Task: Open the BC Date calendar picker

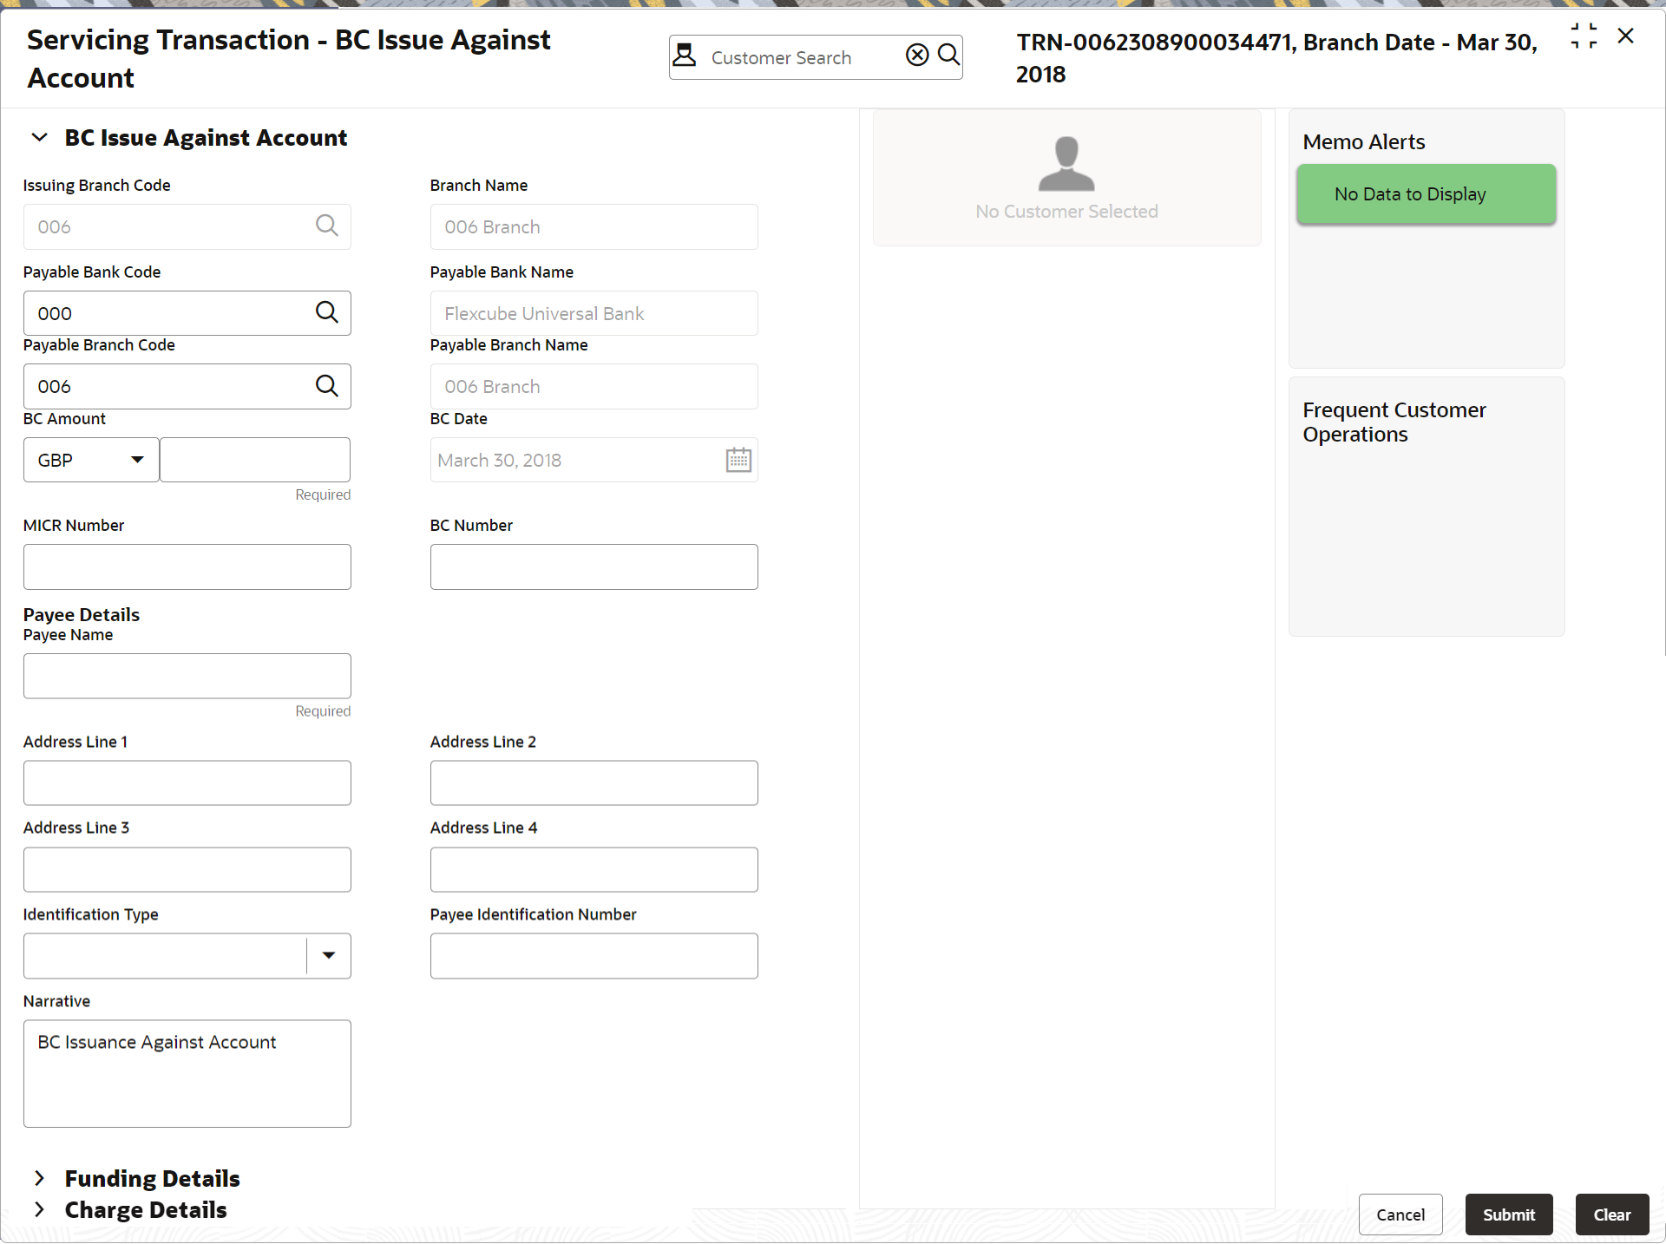Action: coord(738,460)
